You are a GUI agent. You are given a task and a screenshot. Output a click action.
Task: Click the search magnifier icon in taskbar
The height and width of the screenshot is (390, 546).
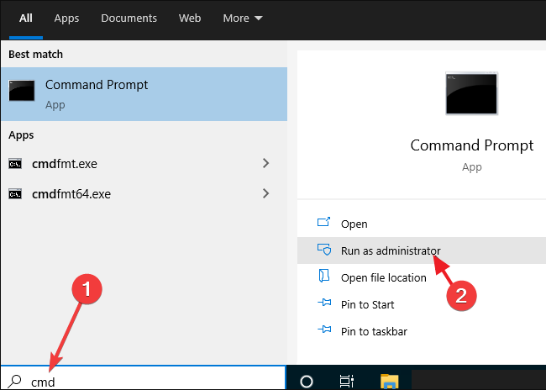(x=16, y=381)
